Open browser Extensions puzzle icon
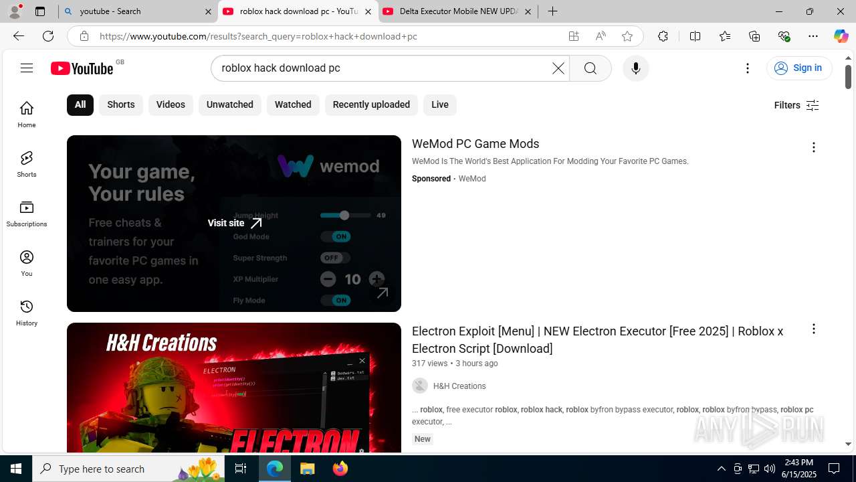 [663, 36]
